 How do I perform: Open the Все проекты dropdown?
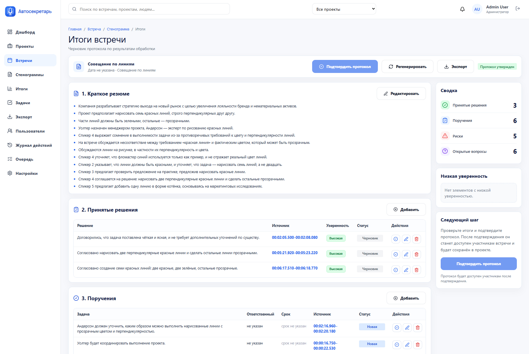pyautogui.click(x=344, y=9)
